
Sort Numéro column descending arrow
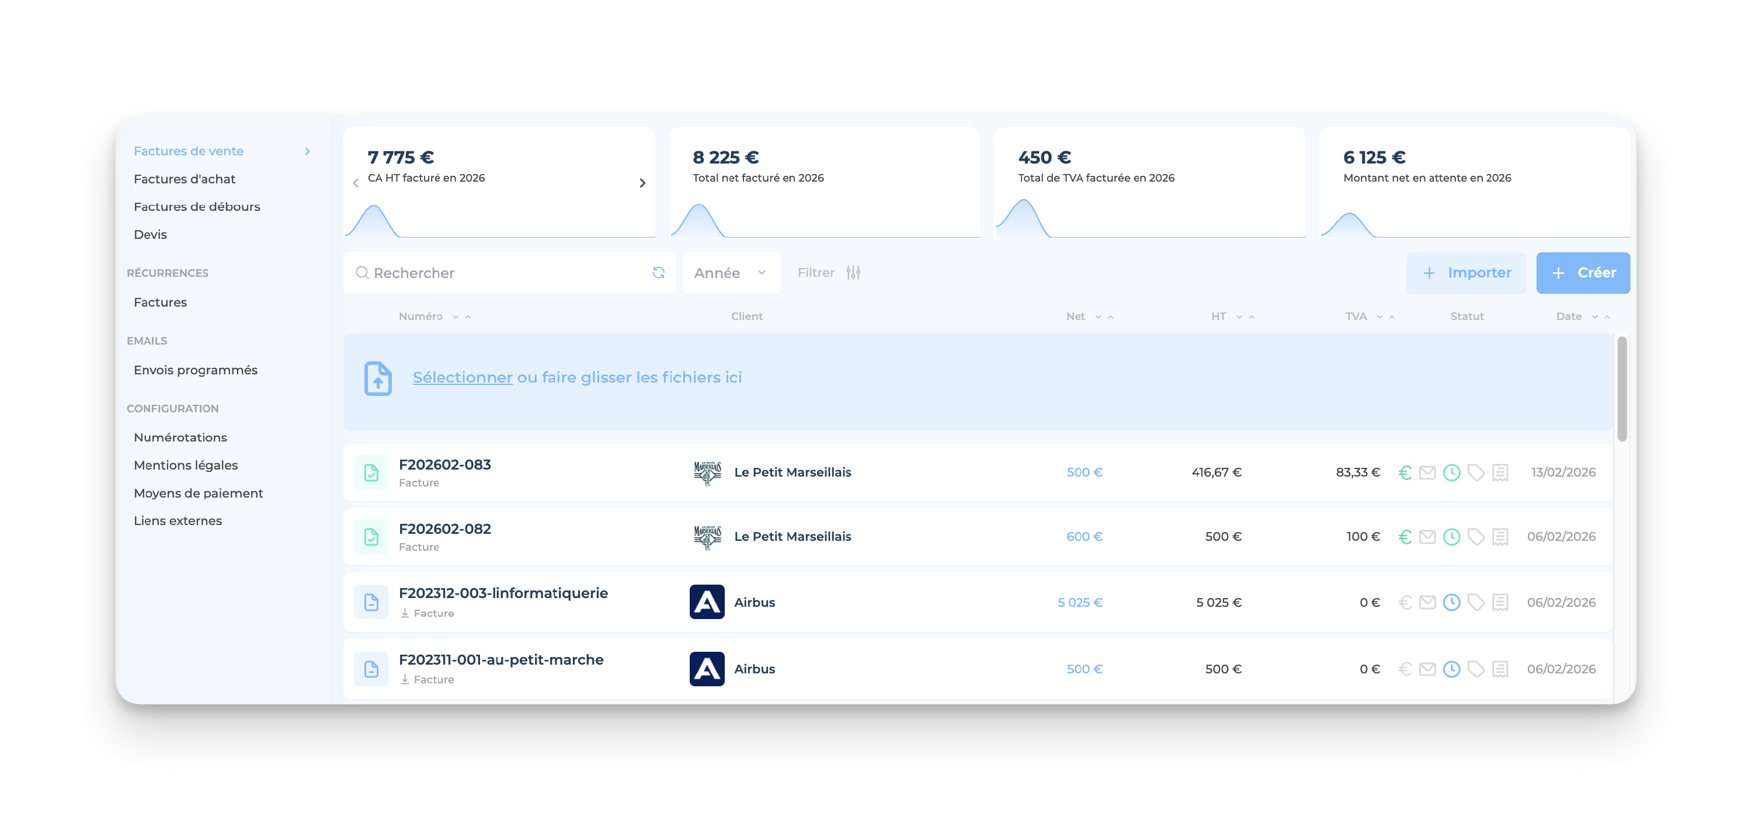(x=456, y=317)
